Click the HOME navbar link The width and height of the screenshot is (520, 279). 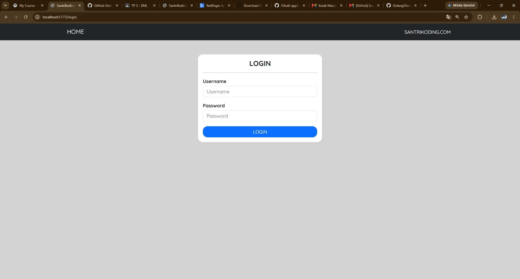76,32
